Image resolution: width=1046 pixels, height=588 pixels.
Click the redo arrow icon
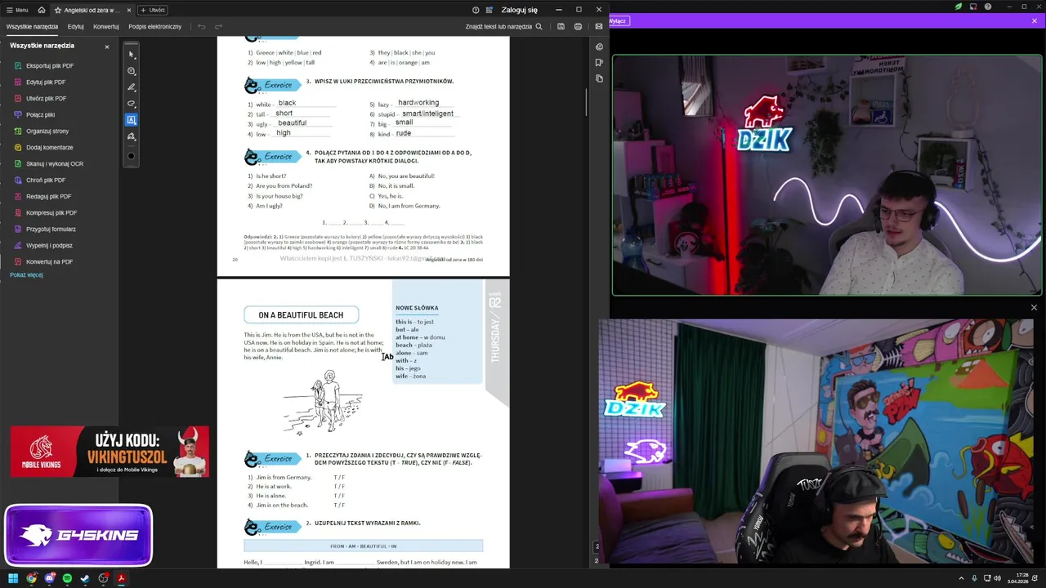tap(218, 26)
